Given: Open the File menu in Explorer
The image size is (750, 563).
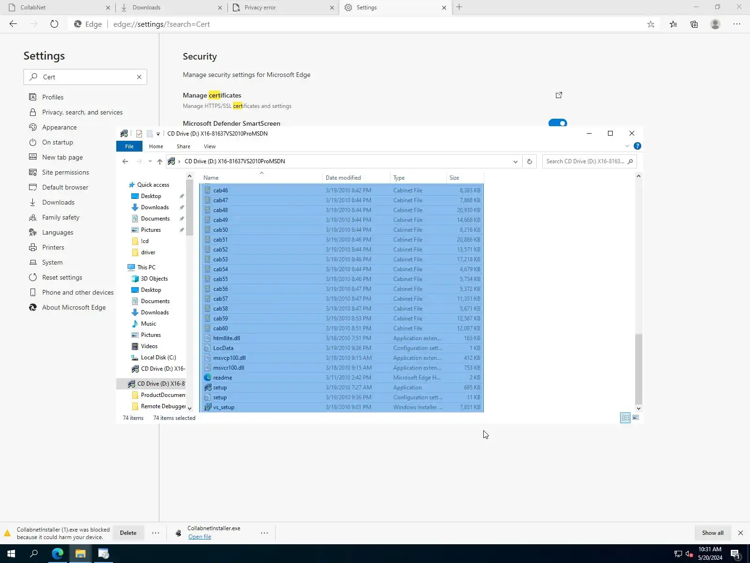Looking at the screenshot, I should (x=129, y=146).
